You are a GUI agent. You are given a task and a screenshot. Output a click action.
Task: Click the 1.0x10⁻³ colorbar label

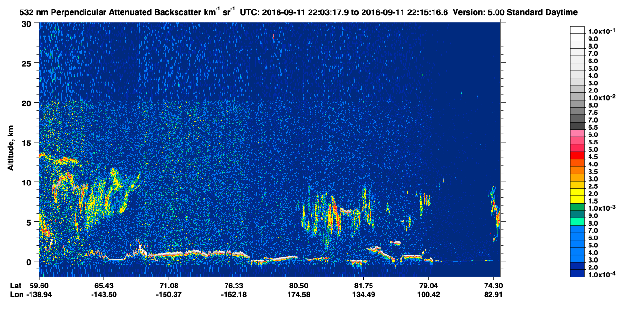pyautogui.click(x=602, y=207)
